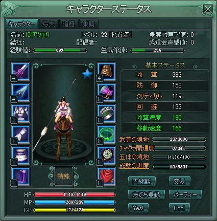Click the 内緒話 whisper button
This screenshot has height=221, width=217.
141,182
